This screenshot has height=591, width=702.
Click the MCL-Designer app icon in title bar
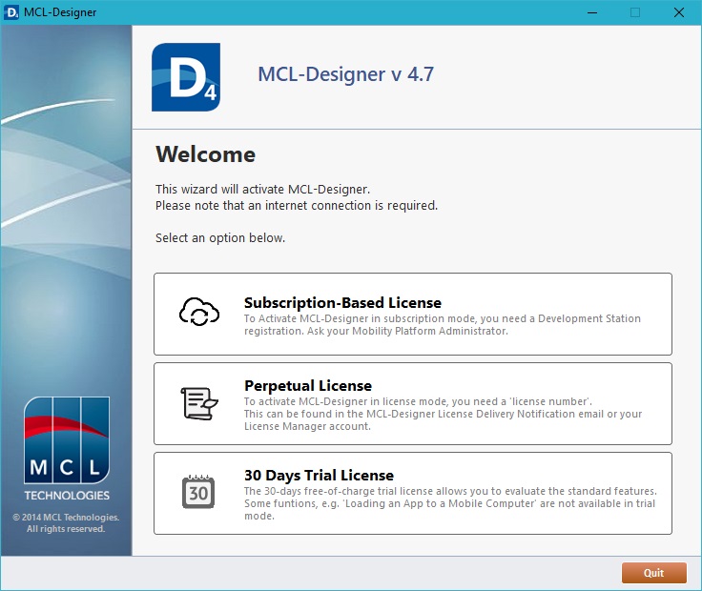point(11,12)
